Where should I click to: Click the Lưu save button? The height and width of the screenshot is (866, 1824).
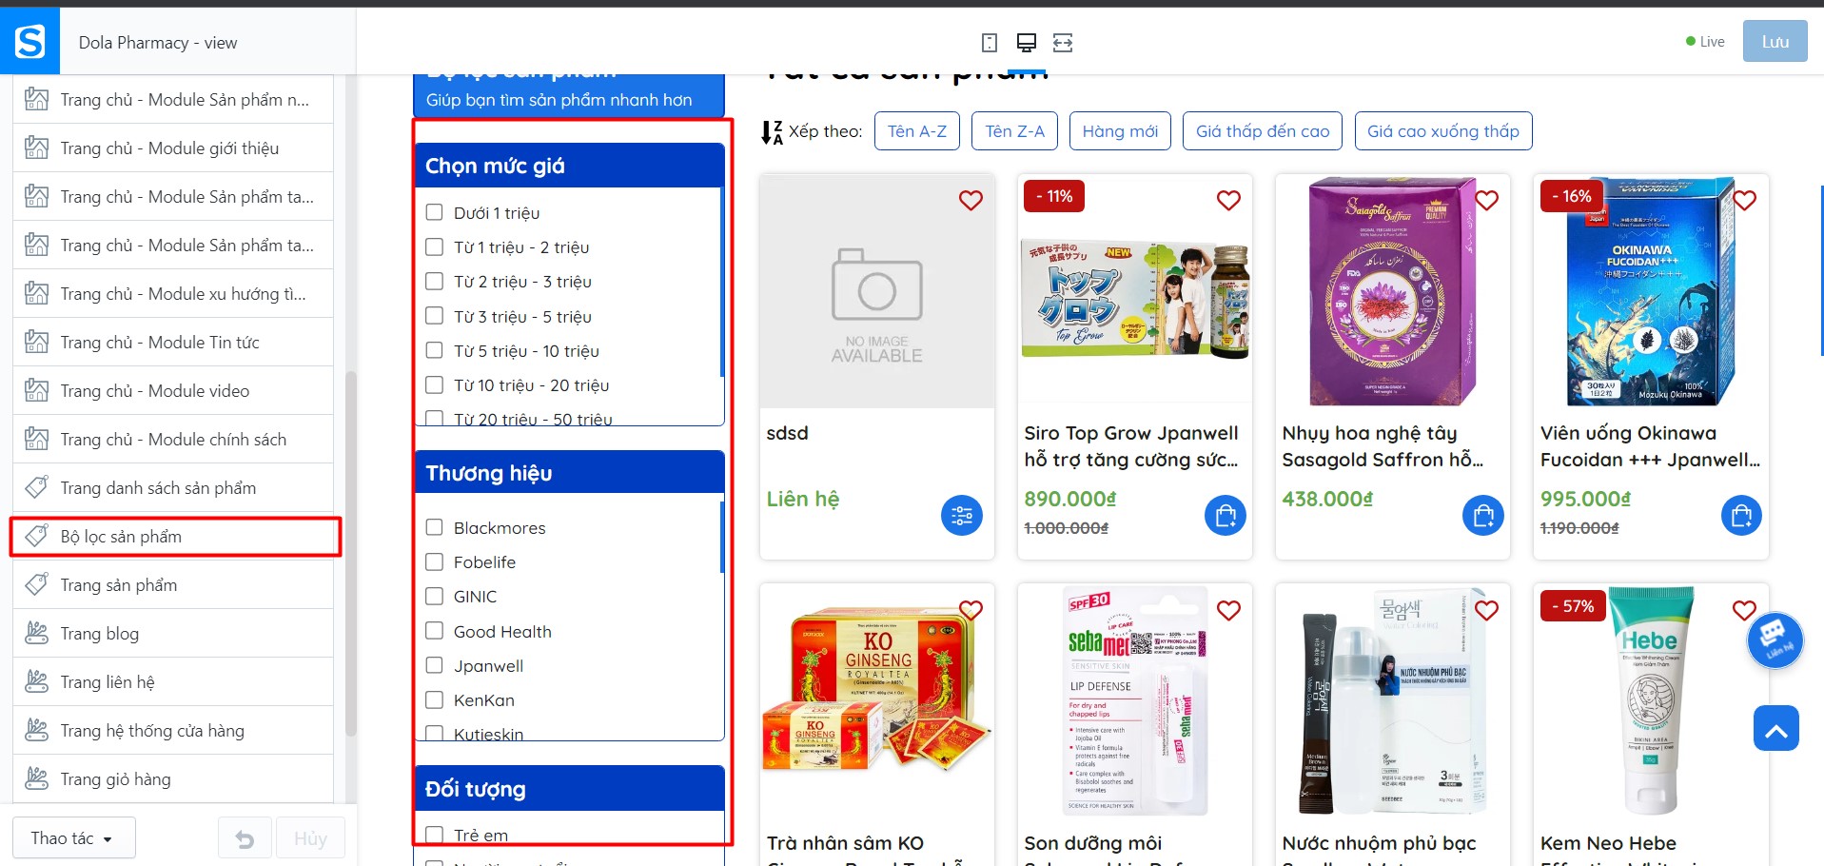1775,42
